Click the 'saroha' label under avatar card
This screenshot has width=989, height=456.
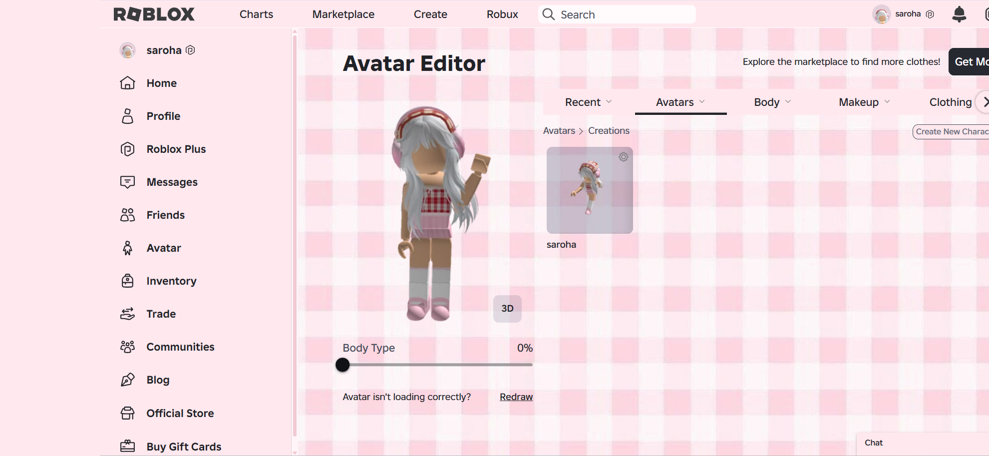(x=561, y=244)
